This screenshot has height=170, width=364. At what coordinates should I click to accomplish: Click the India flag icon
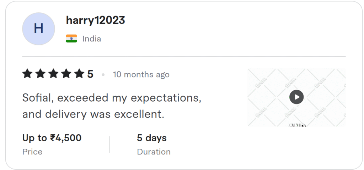[71, 39]
